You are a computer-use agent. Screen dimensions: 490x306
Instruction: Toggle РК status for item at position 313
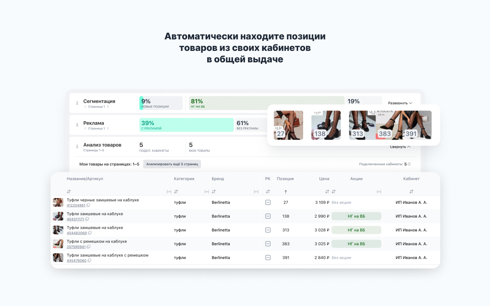(x=268, y=229)
